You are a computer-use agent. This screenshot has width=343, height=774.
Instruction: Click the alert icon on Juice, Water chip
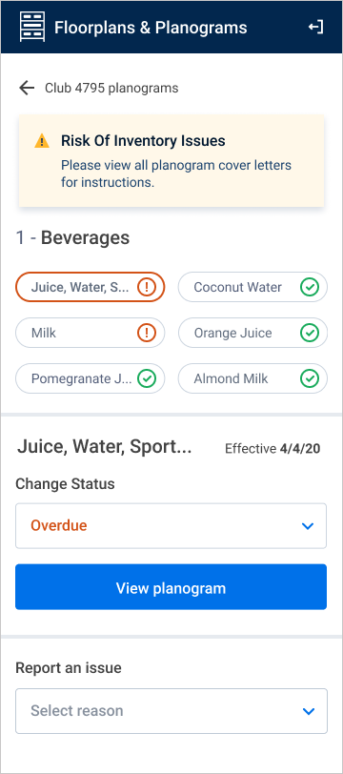click(147, 287)
